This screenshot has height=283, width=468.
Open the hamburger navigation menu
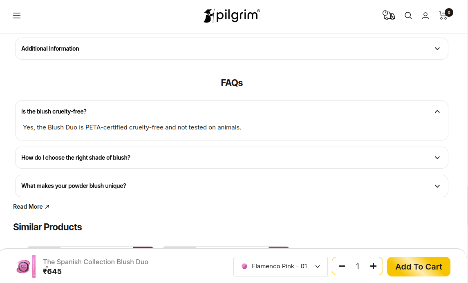coord(17,16)
